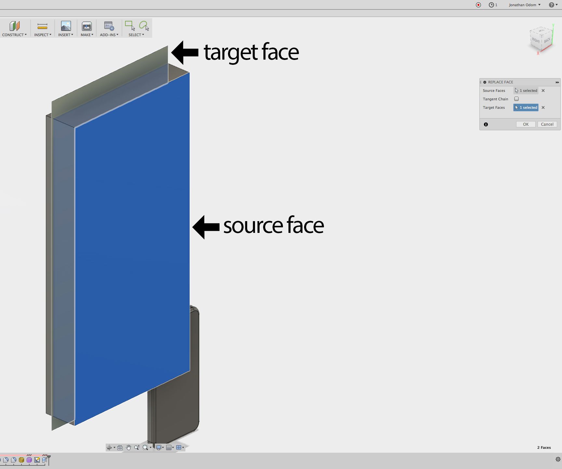This screenshot has height=469, width=562.
Task: Select the Orbit tool in navigation bar
Action: pyautogui.click(x=110, y=447)
